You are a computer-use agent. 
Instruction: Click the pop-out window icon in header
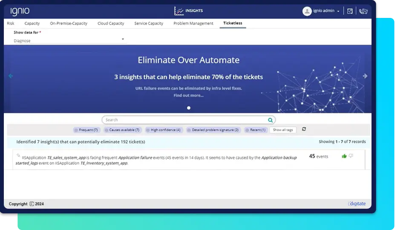(x=350, y=11)
